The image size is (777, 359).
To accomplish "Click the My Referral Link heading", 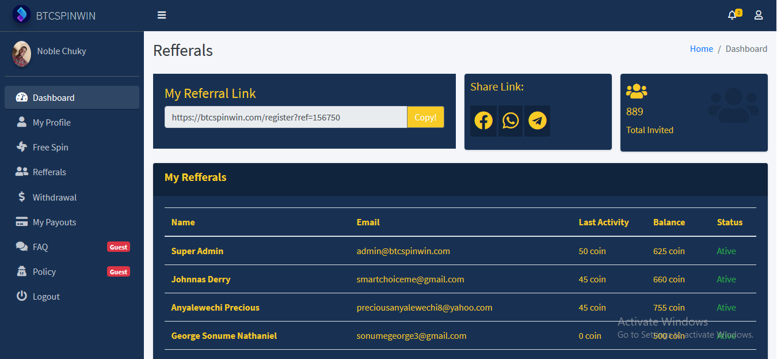I will click(210, 93).
